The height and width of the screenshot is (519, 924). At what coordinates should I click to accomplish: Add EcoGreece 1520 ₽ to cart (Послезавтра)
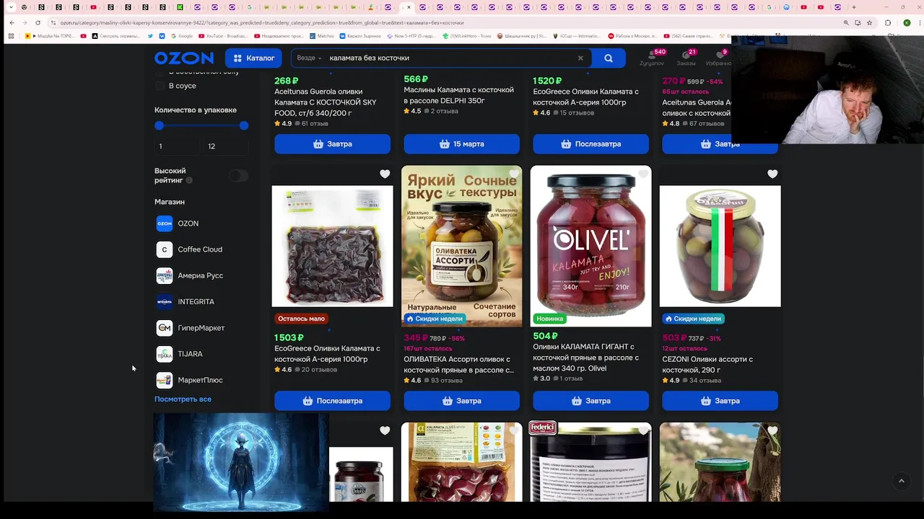point(590,144)
